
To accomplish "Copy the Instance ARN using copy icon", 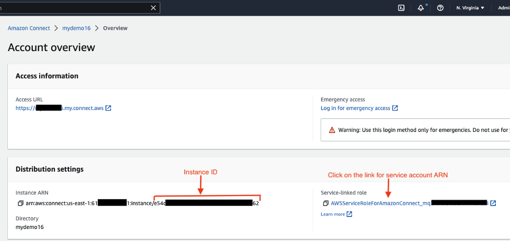I will (x=20, y=203).
